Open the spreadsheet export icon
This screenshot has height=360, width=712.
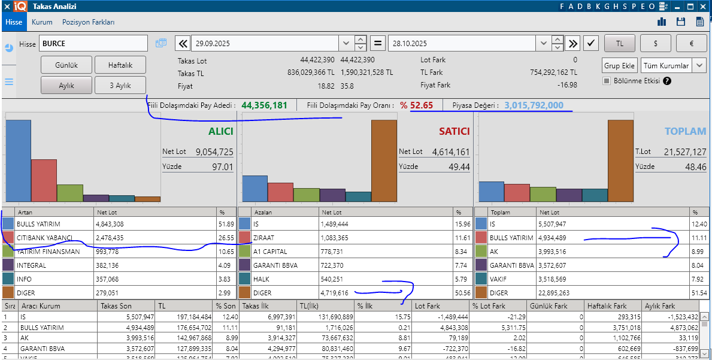700,22
